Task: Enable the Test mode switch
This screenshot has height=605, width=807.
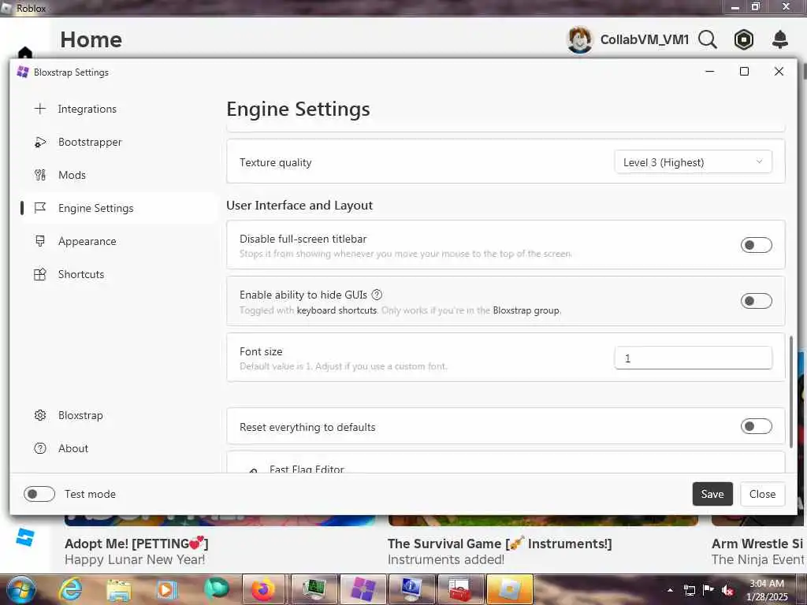Action: point(39,494)
